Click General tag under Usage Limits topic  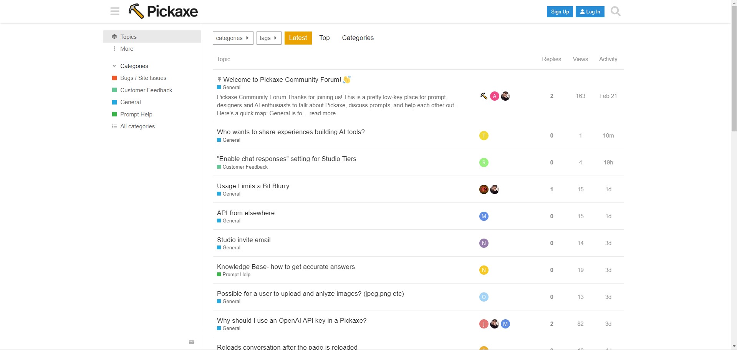pyautogui.click(x=229, y=194)
